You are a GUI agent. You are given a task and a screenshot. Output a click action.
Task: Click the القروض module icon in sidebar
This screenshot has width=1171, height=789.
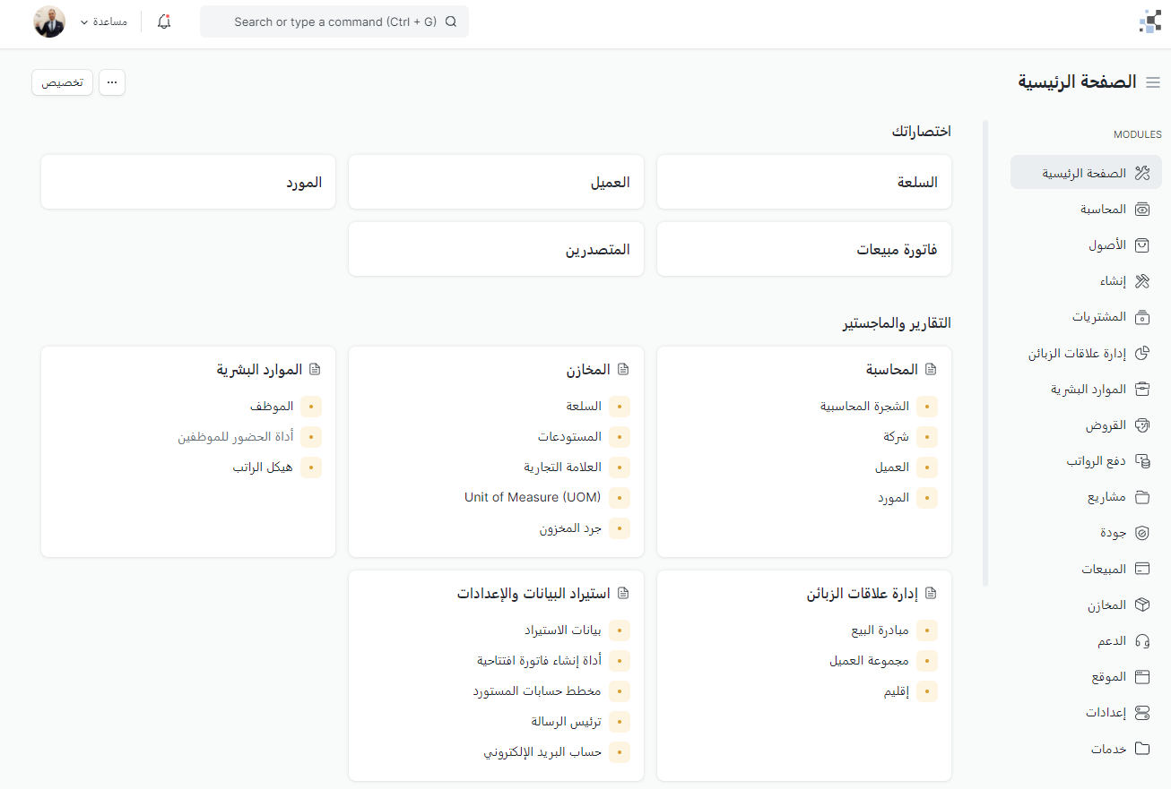1142,425
